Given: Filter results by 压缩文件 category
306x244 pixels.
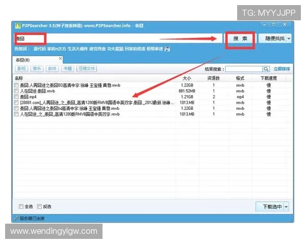Looking at the screenshot, I should [x=87, y=69].
